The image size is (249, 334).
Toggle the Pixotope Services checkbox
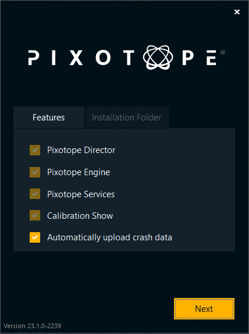click(x=35, y=194)
